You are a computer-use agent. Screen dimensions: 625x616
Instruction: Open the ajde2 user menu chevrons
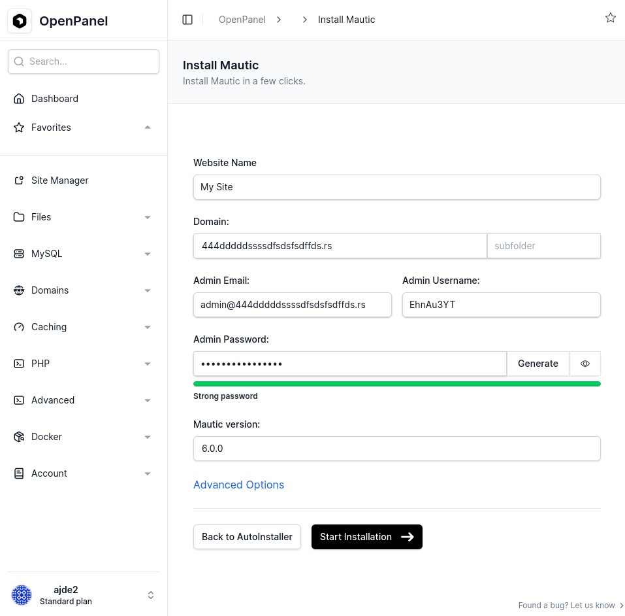tap(151, 595)
